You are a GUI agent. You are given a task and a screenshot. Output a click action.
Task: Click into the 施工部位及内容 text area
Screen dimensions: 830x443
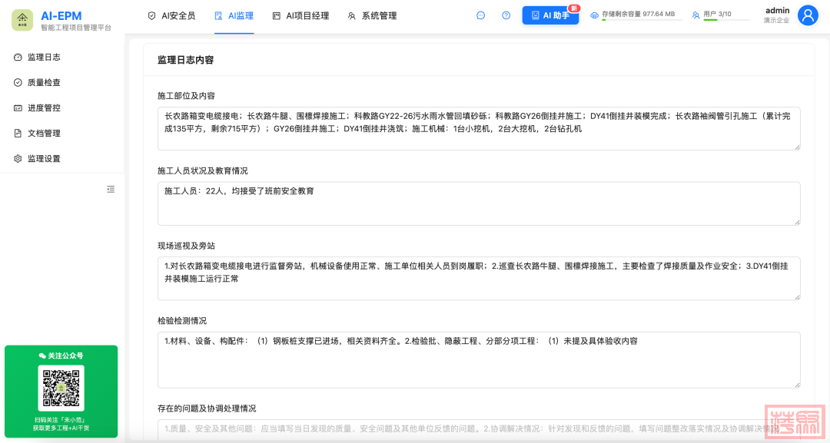tap(478, 128)
